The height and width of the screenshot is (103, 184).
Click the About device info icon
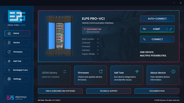click(173, 72)
